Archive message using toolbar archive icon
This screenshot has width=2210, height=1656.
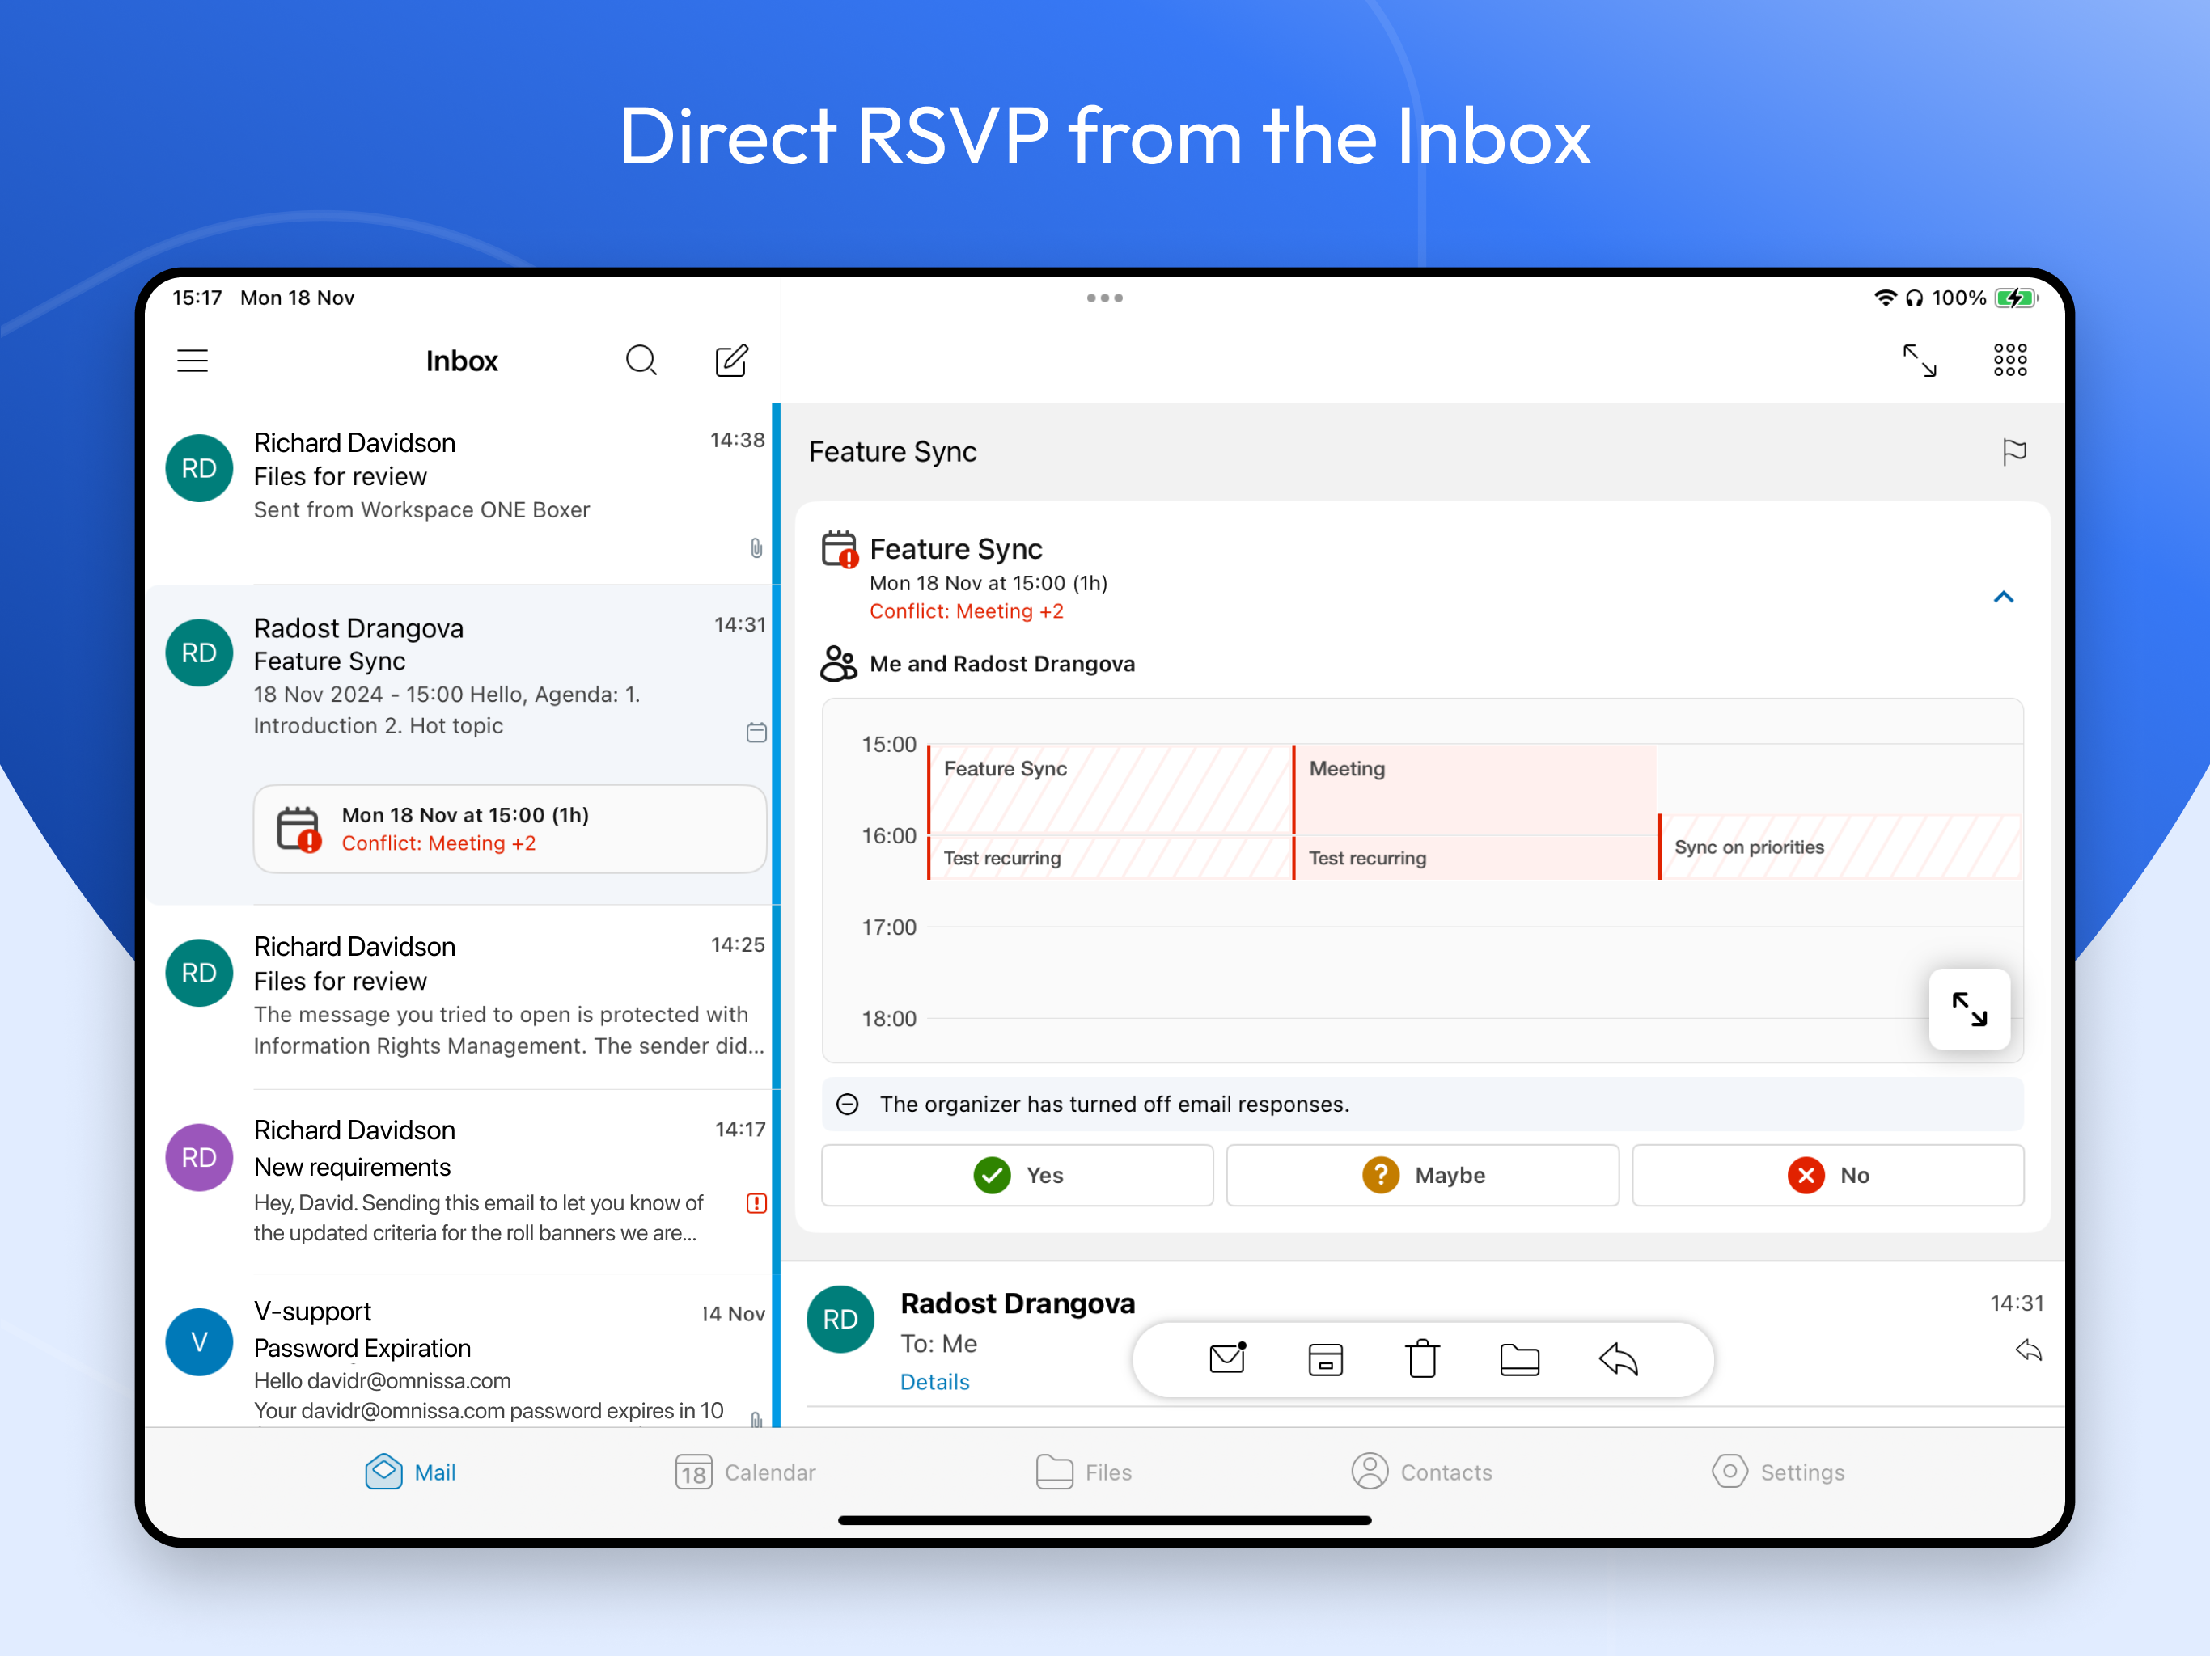[x=1325, y=1359]
